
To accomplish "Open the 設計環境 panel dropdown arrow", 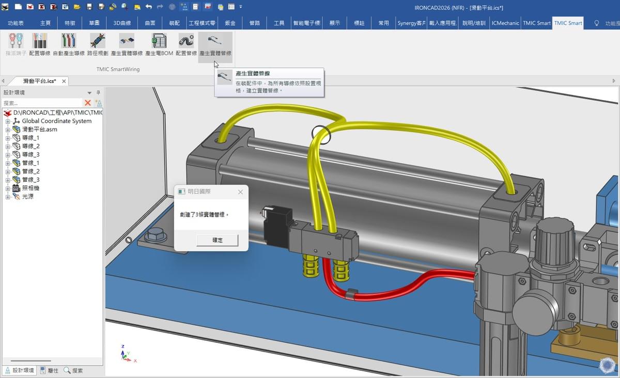I will 89,92.
